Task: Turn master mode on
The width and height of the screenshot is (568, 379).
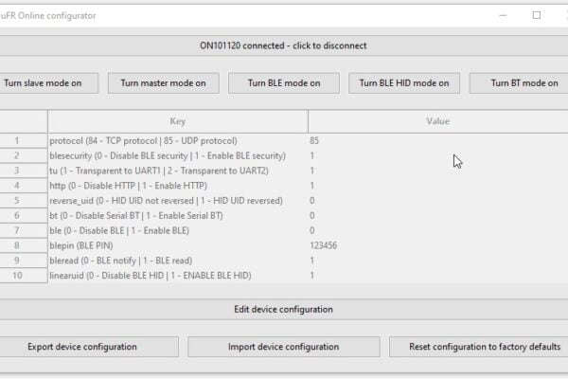Action: (164, 83)
